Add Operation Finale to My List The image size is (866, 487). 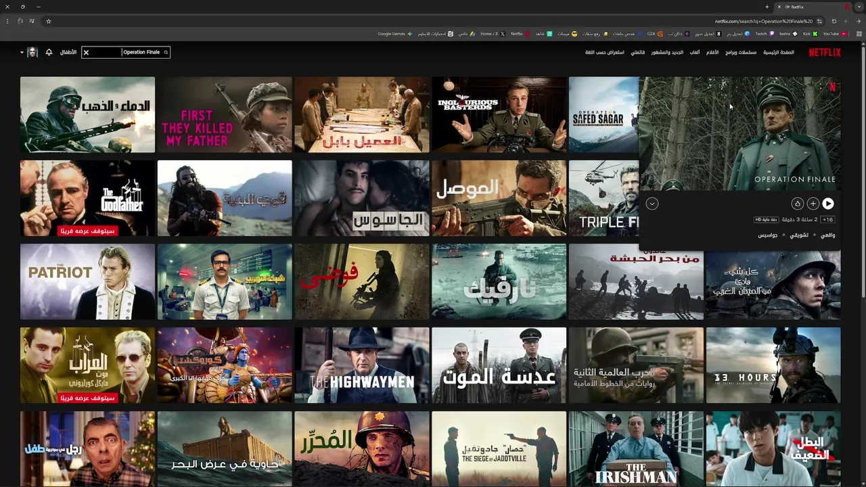[813, 204]
